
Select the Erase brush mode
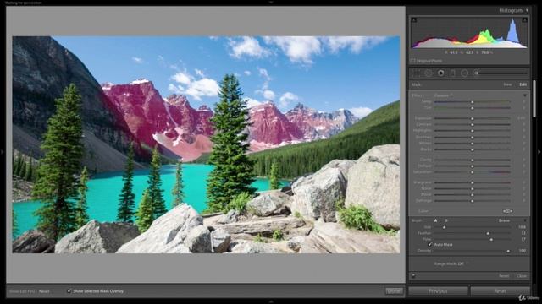[504, 220]
